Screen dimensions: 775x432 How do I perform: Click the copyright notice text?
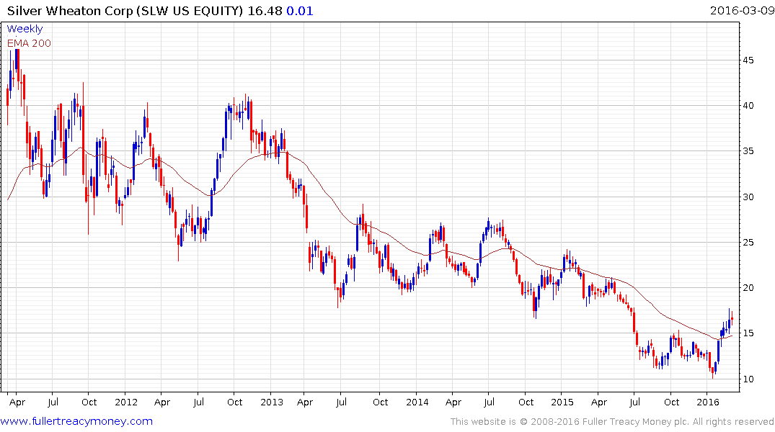click(612, 422)
